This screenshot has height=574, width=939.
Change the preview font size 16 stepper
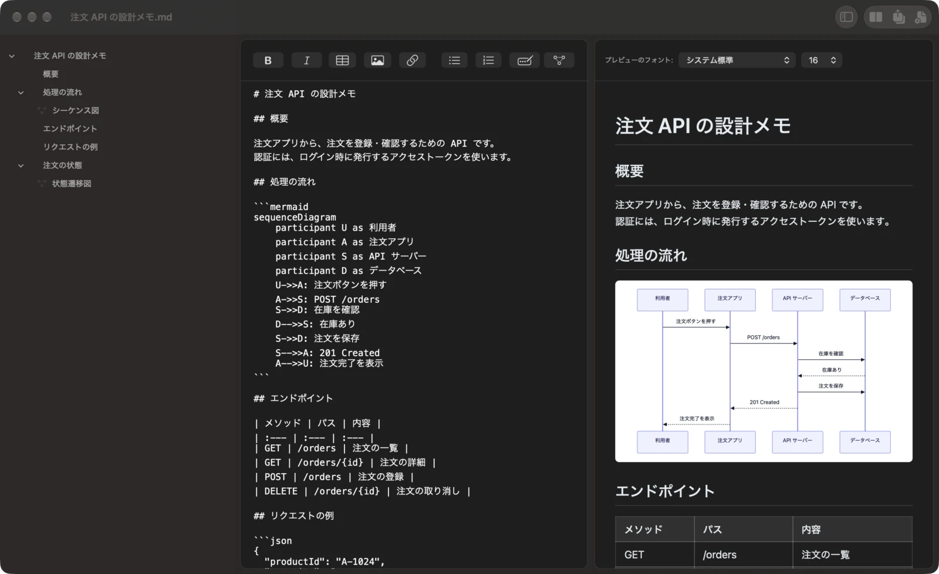click(822, 60)
